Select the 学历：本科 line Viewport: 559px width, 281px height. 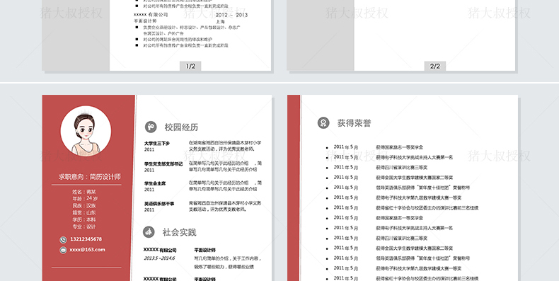click(84, 219)
